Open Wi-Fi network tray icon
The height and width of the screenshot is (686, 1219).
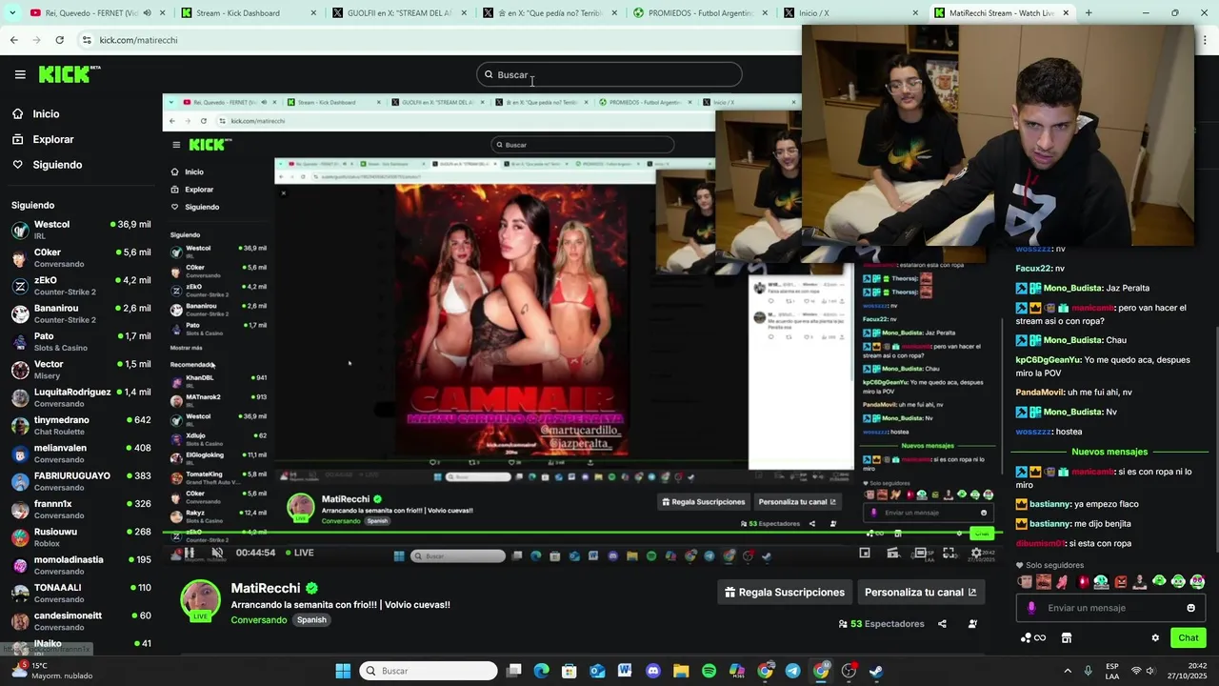pyautogui.click(x=1136, y=671)
